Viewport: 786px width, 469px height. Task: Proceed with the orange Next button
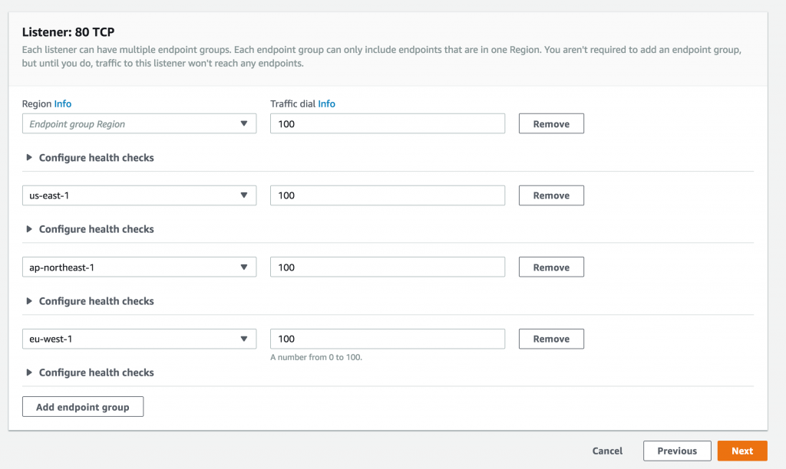coord(741,451)
